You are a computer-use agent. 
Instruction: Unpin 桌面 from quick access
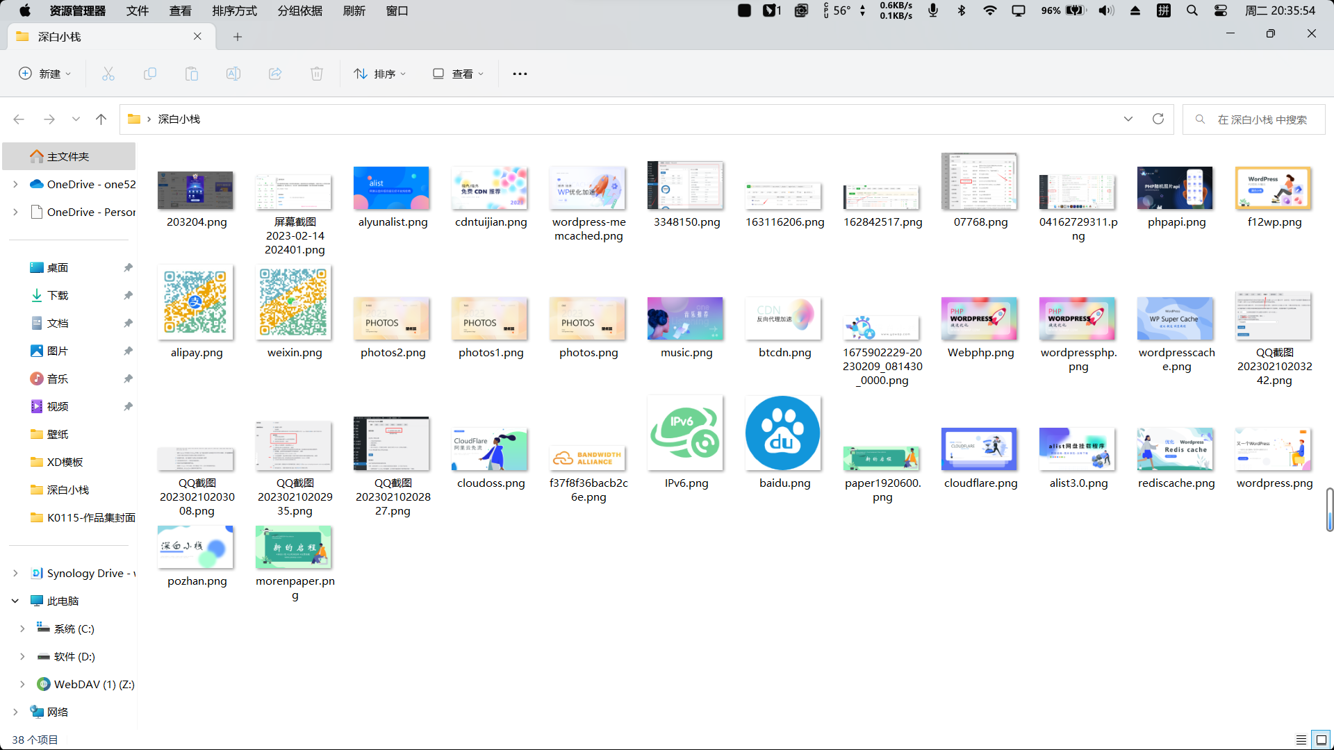(128, 267)
